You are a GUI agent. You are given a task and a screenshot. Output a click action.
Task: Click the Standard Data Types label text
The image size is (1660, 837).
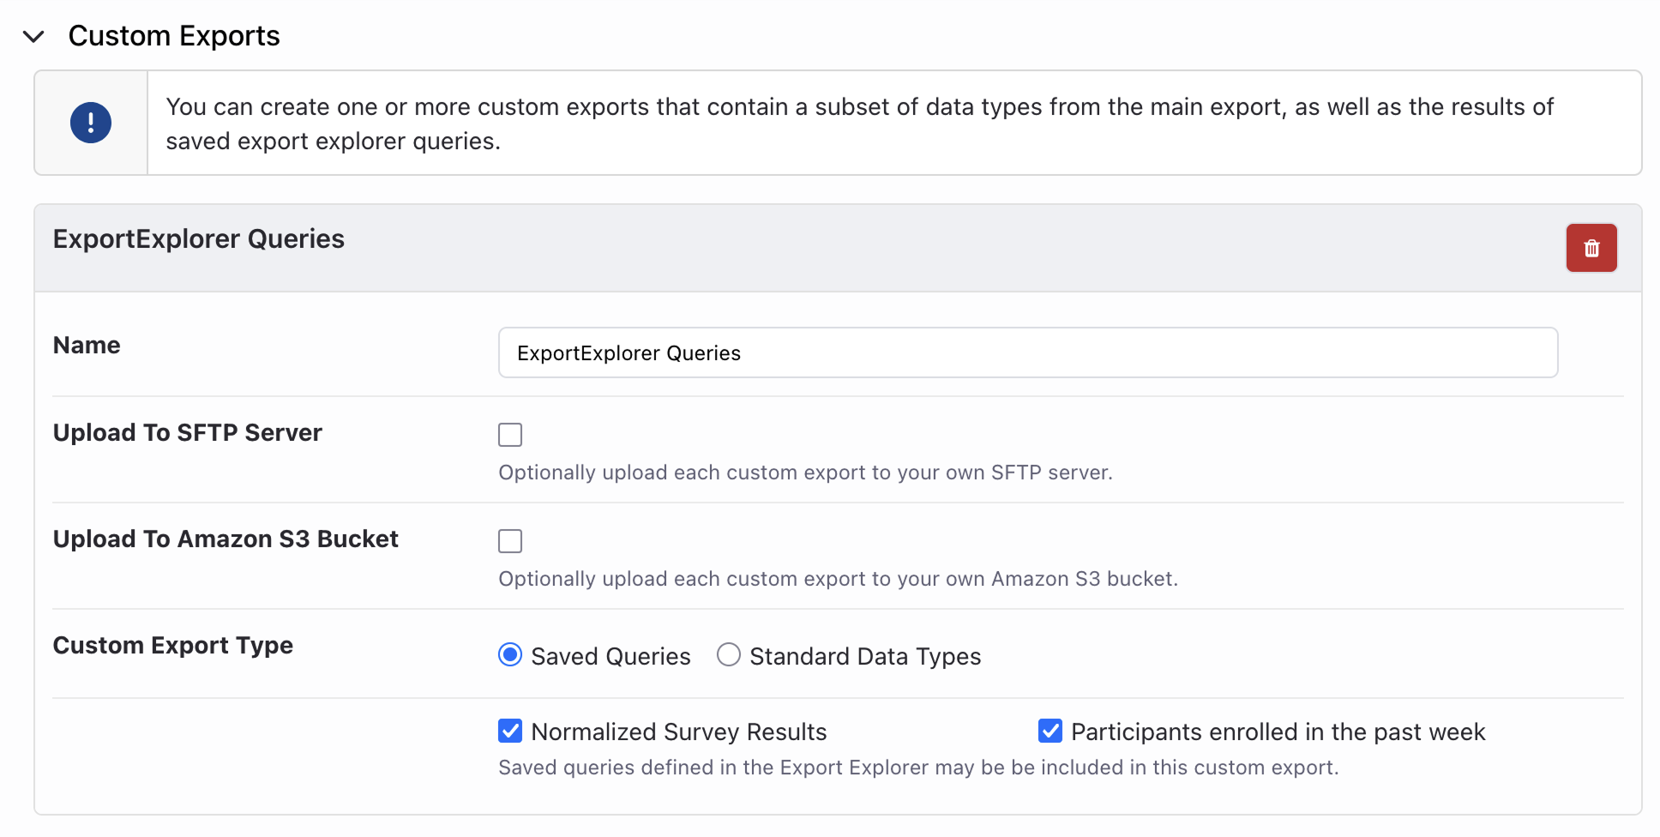(864, 657)
